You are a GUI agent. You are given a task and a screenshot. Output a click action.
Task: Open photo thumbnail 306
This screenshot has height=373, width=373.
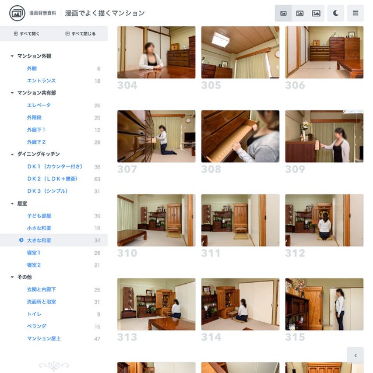(x=324, y=52)
